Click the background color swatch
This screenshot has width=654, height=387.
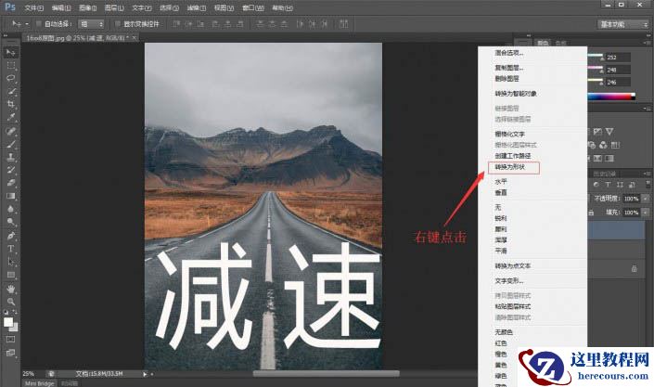(15, 328)
